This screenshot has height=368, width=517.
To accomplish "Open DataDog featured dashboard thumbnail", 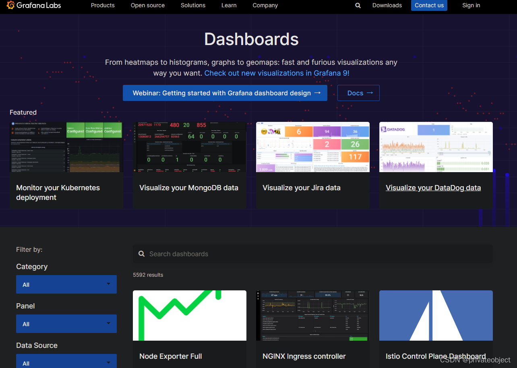I will click(436, 147).
